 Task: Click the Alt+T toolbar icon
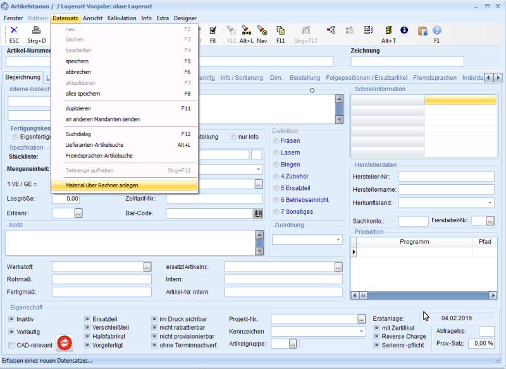(388, 30)
